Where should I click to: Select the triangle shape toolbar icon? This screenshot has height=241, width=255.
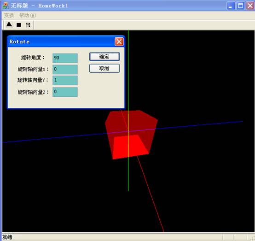[x=9, y=25]
